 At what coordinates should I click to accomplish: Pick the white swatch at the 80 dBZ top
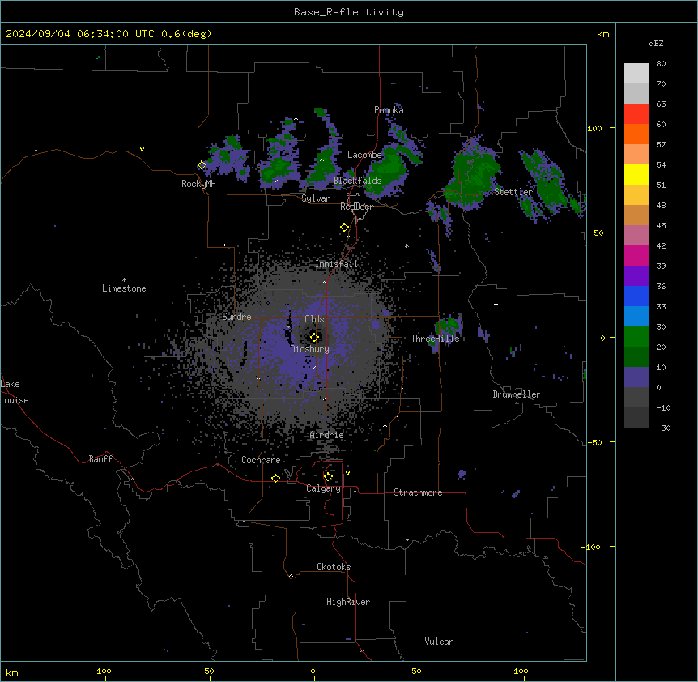636,74
